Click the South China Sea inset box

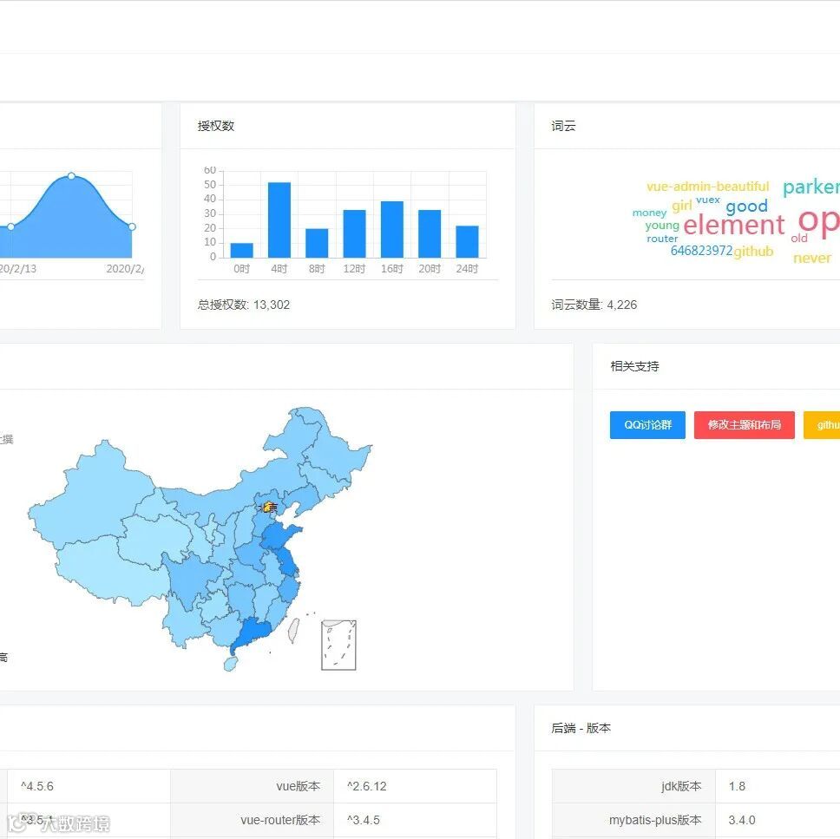coord(338,645)
